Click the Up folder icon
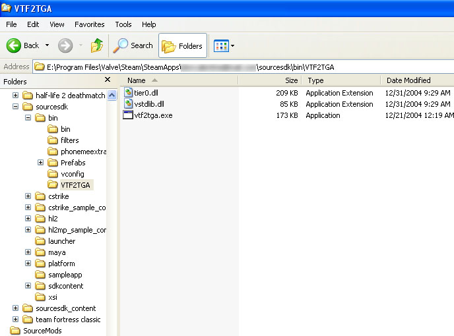The height and width of the screenshot is (336, 454). 96,45
